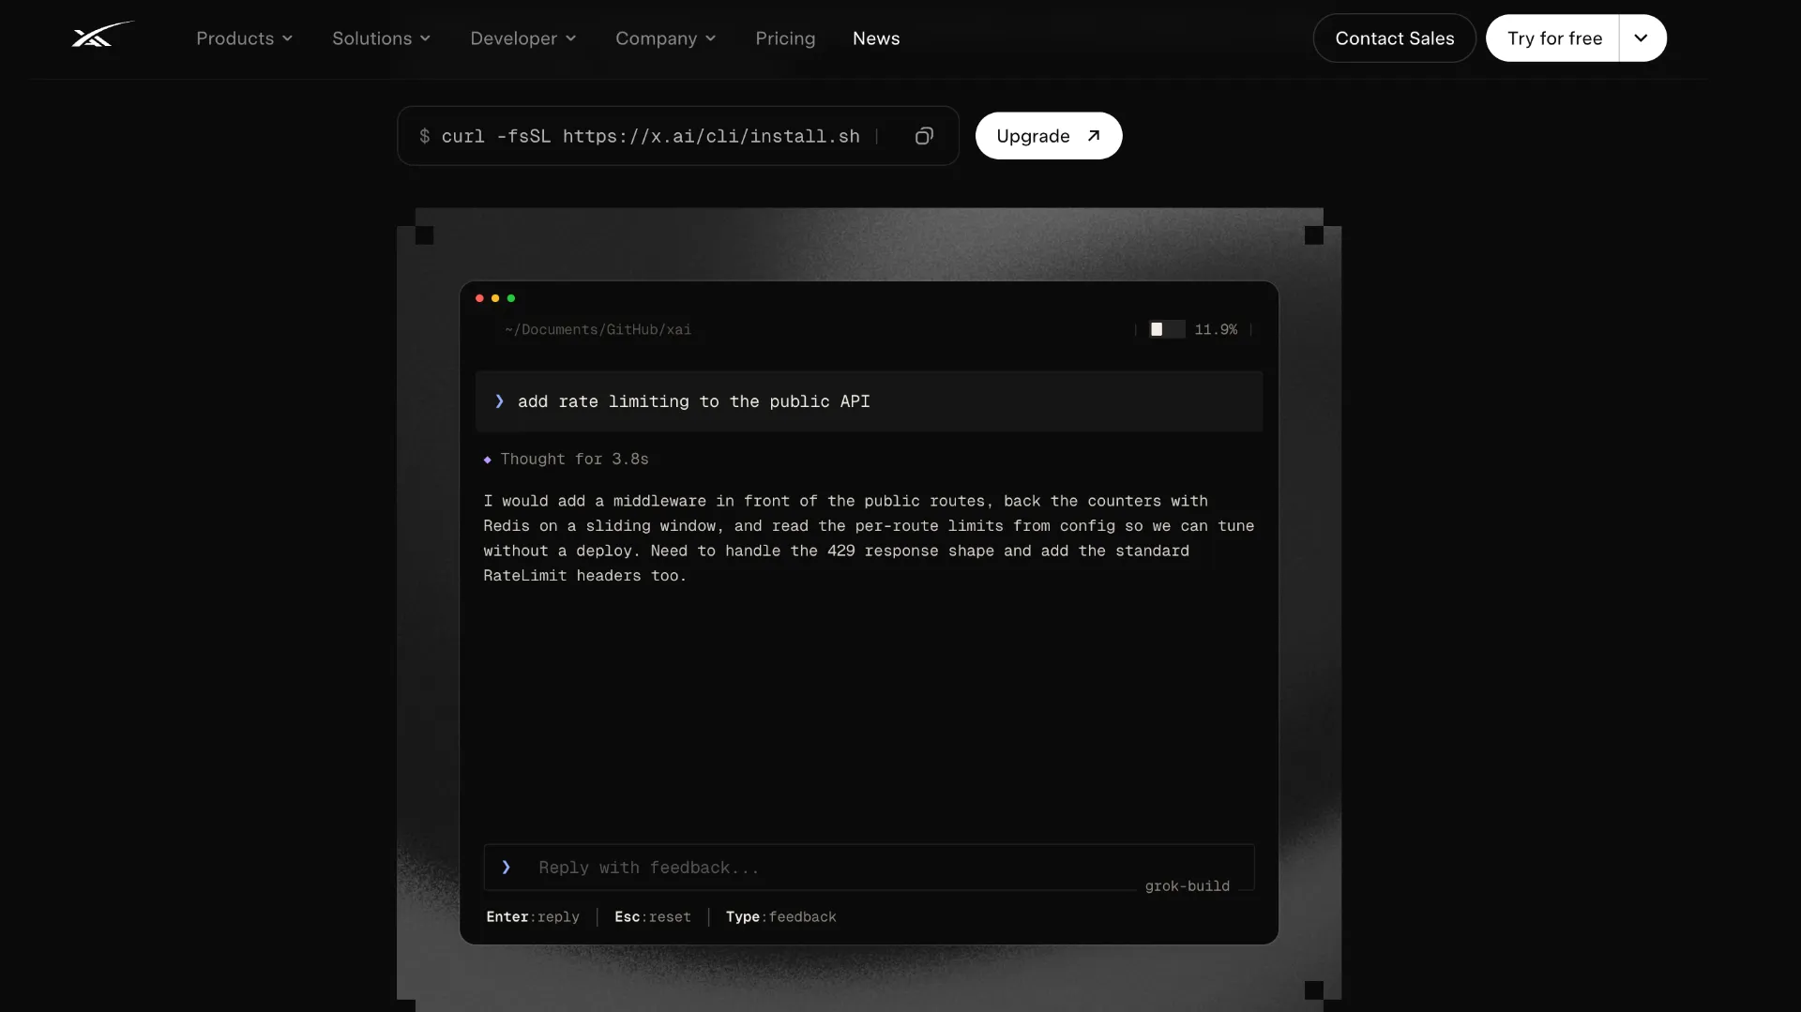Click the curl install command text
The width and height of the screenshot is (1801, 1012).
[650, 136]
